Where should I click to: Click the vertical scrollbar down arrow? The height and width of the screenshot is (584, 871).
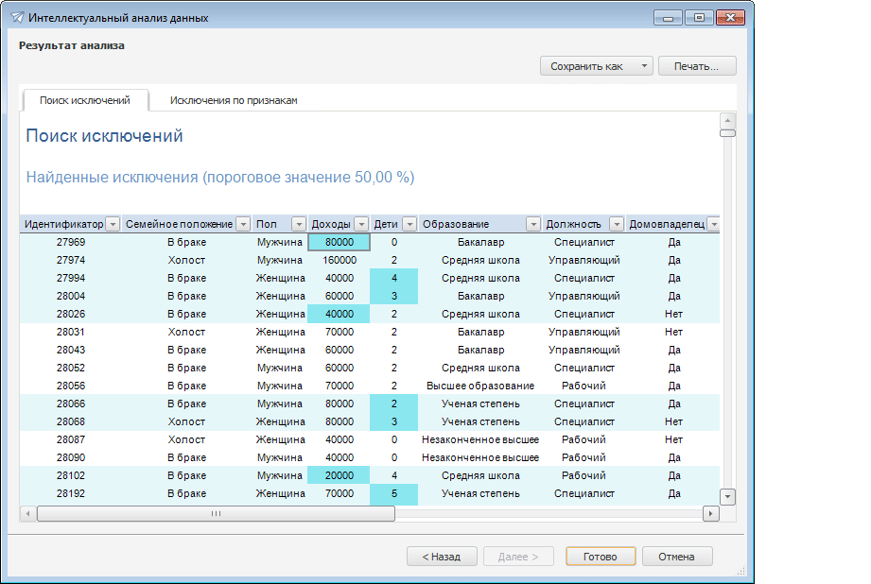pyautogui.click(x=727, y=496)
